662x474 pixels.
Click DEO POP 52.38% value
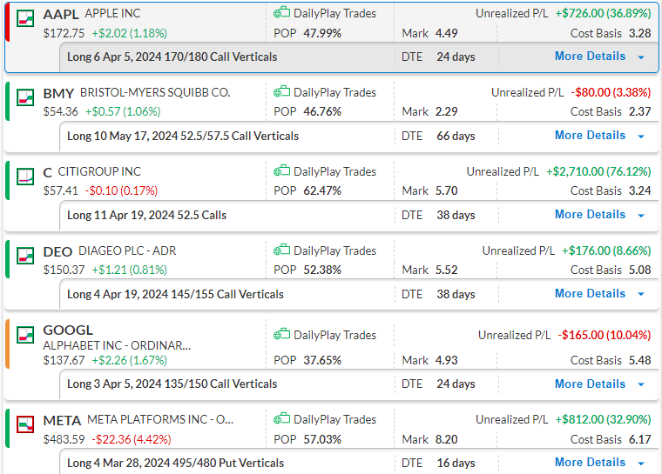pos(322,270)
